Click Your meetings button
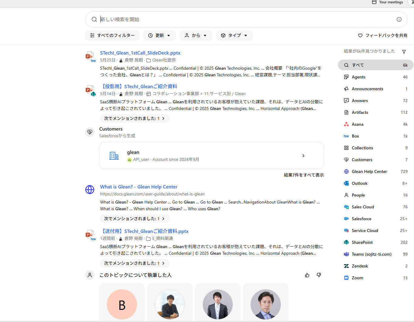This screenshot has width=414, height=322. 388,2
